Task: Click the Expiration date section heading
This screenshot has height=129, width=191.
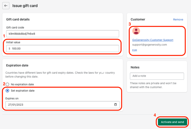Action: 17,65
